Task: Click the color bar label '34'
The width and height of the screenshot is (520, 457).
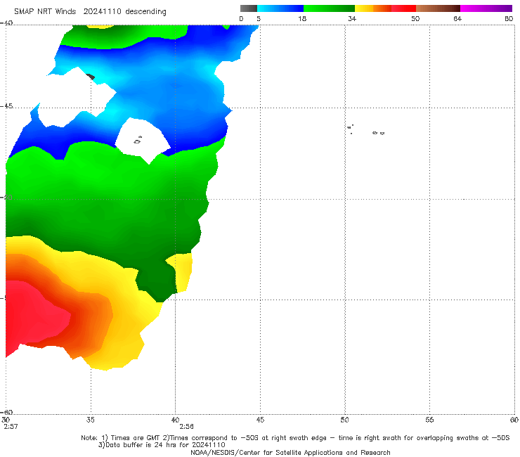Action: click(x=352, y=18)
